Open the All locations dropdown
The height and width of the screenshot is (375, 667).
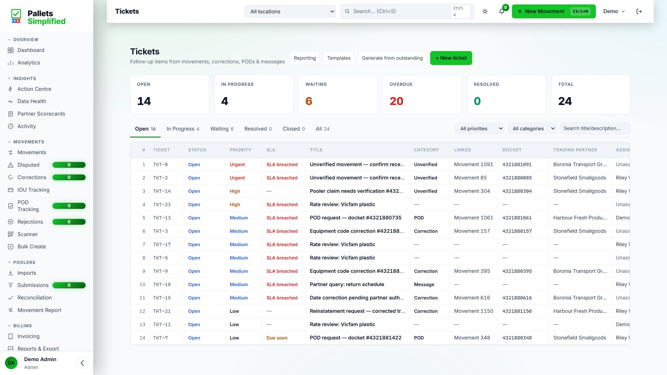click(290, 11)
